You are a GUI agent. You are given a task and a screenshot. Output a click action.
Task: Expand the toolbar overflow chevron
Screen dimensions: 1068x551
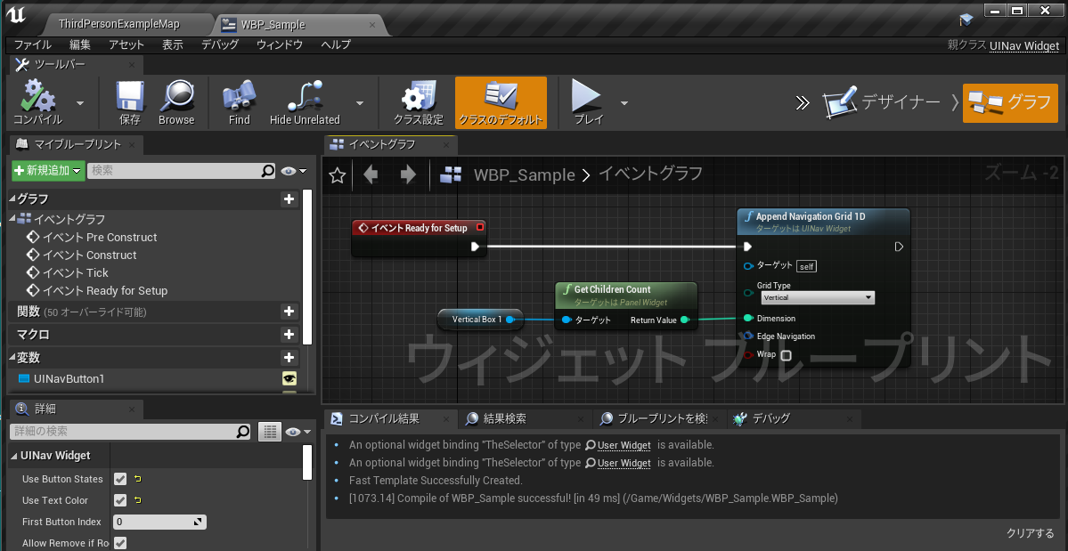803,102
